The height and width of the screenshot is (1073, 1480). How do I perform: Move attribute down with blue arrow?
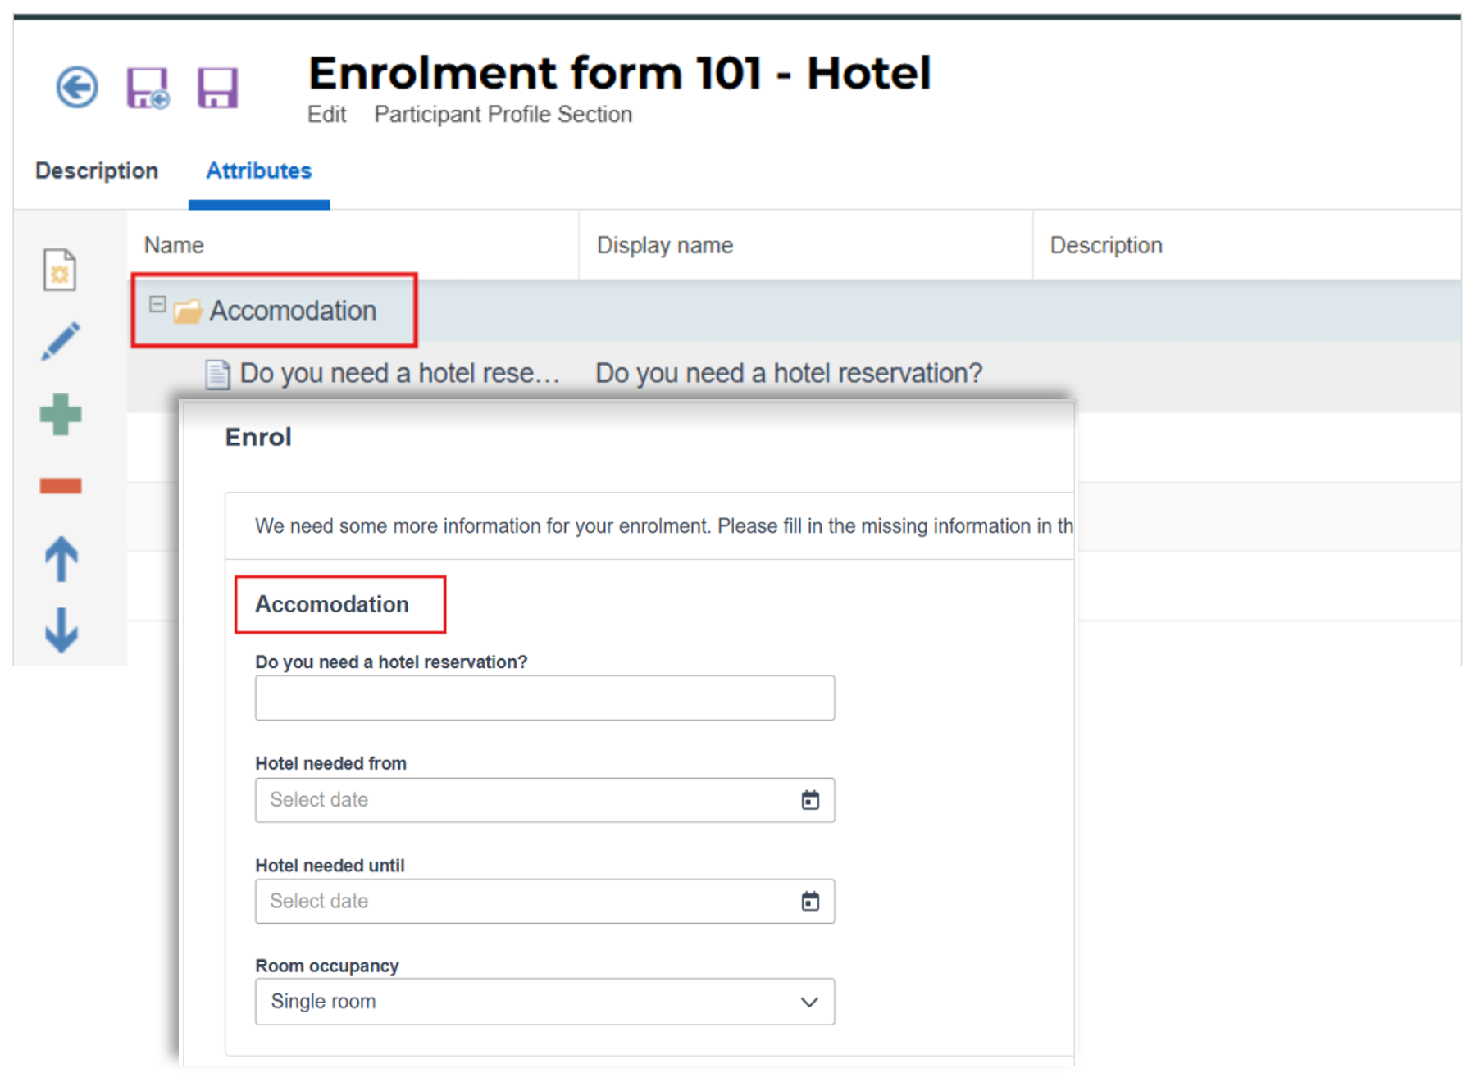pos(61,631)
